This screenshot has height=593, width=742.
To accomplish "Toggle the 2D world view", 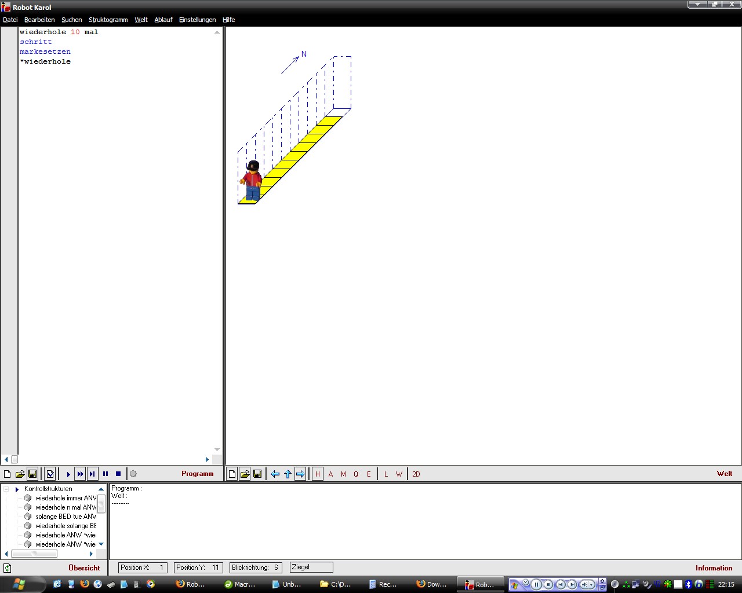I will click(x=416, y=474).
